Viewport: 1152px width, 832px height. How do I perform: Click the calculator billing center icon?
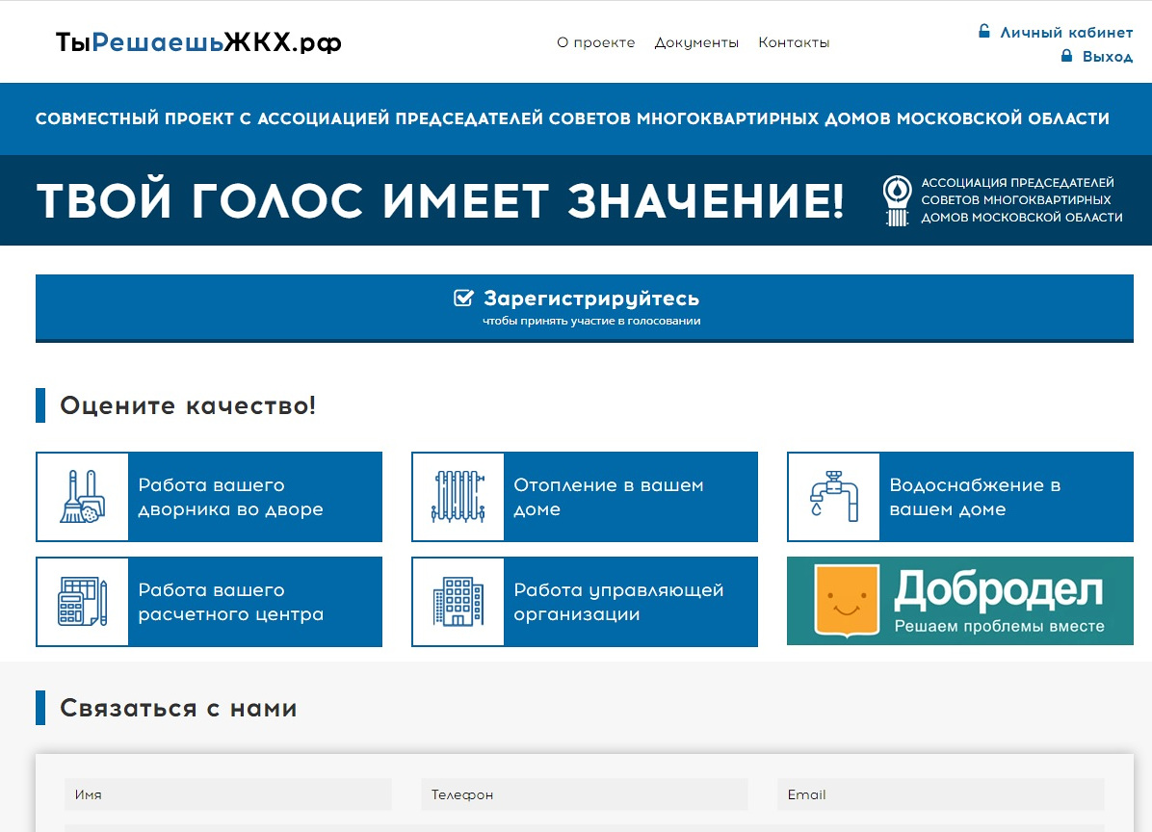pyautogui.click(x=83, y=602)
